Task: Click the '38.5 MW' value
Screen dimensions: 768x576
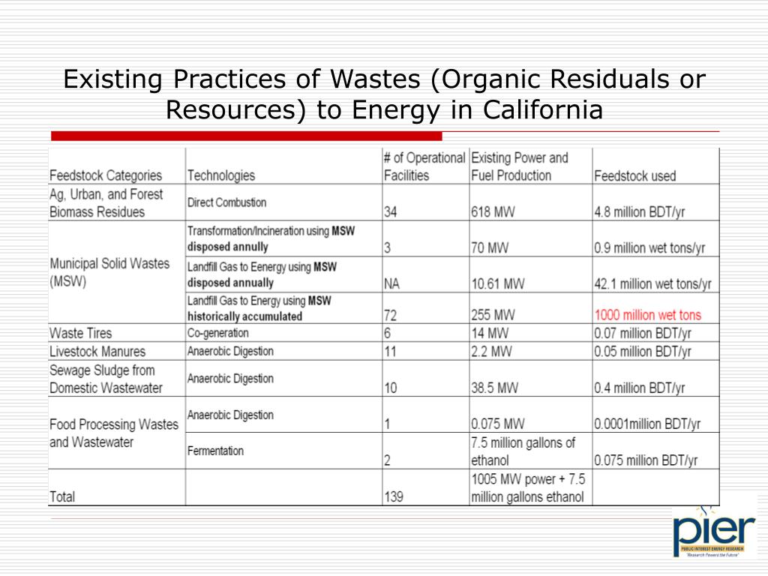Action: click(494, 388)
